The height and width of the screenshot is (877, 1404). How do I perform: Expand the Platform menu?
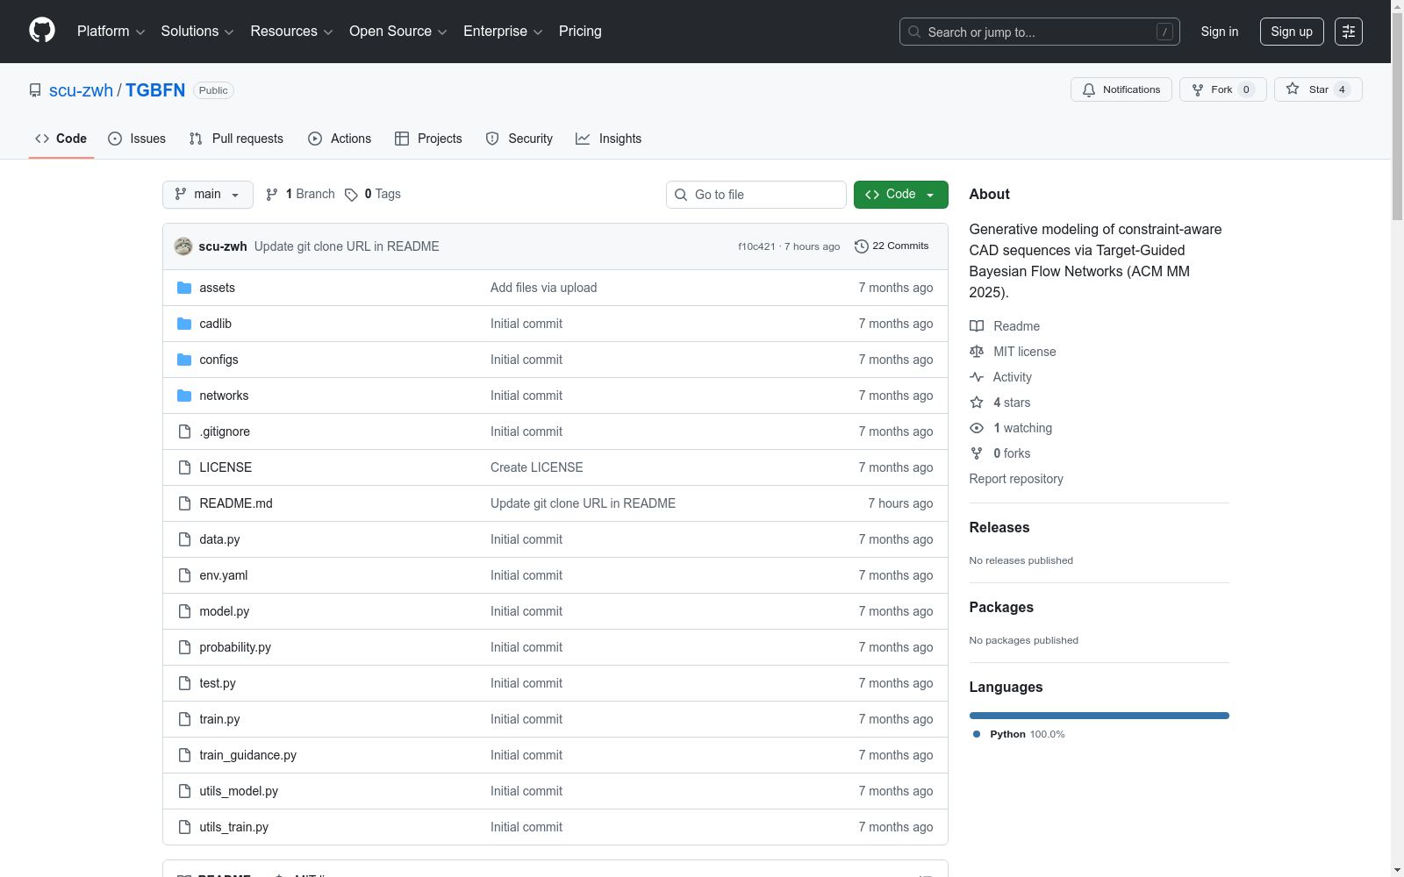pos(111,32)
